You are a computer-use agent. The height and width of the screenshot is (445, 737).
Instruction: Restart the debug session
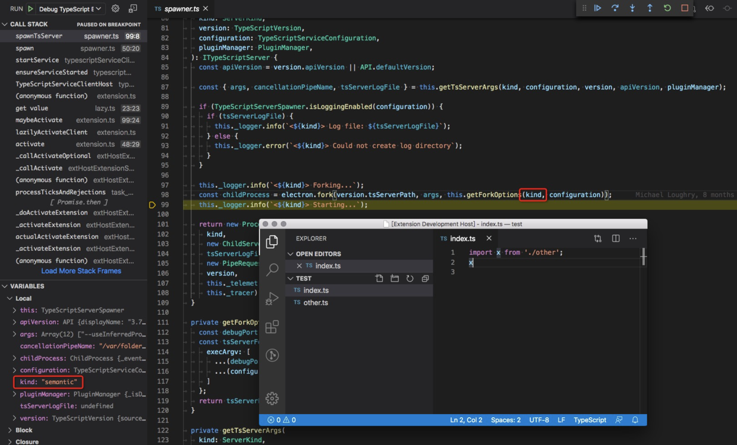[667, 8]
